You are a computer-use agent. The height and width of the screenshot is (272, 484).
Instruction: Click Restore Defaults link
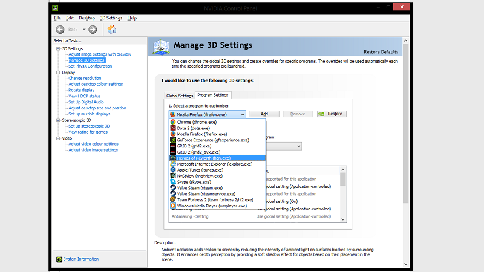381,52
